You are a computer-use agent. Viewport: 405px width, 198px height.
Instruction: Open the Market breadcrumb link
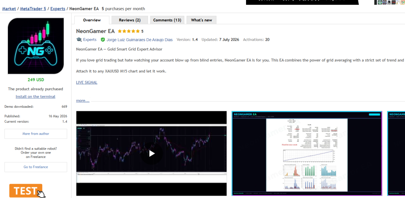[x=9, y=9]
